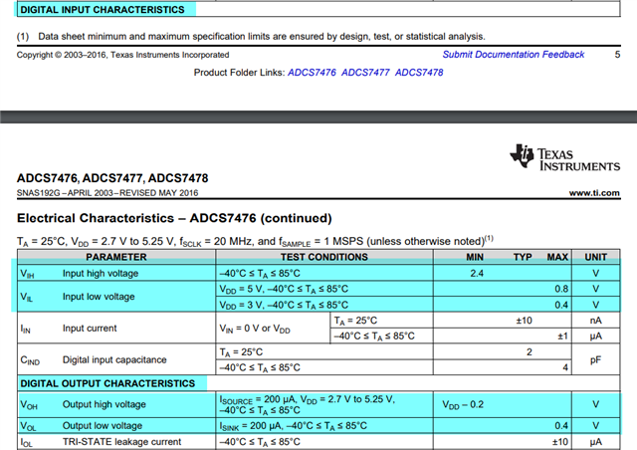Click the TYP column header
Image resolution: width=637 pixels, height=450 pixels.
(523, 257)
